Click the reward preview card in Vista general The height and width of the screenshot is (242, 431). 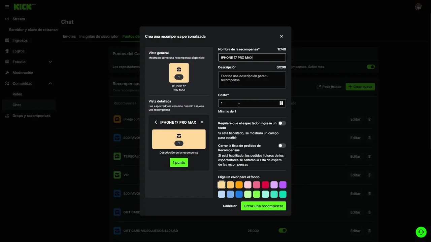coord(179,73)
